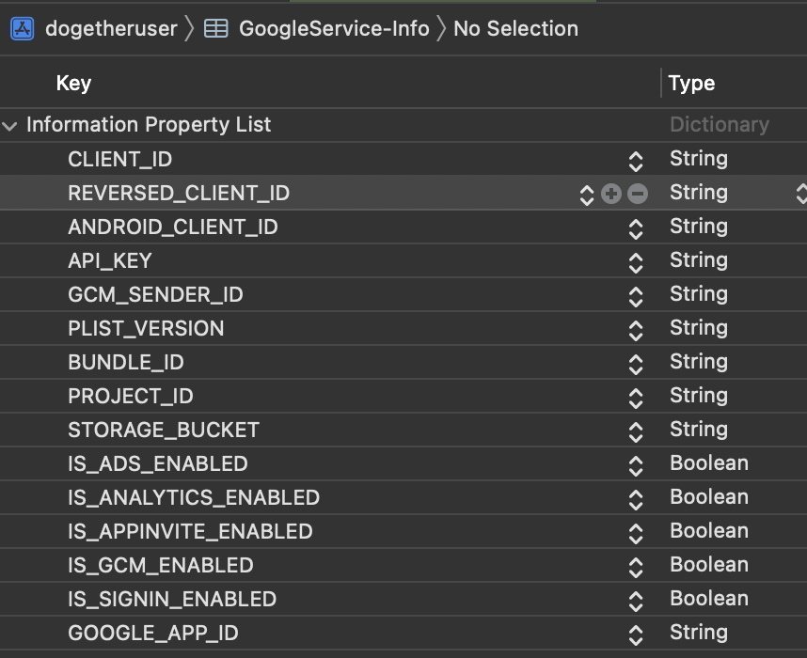Select the IS_APPINVITE_ENABLED key
The image size is (807, 658).
[190, 532]
